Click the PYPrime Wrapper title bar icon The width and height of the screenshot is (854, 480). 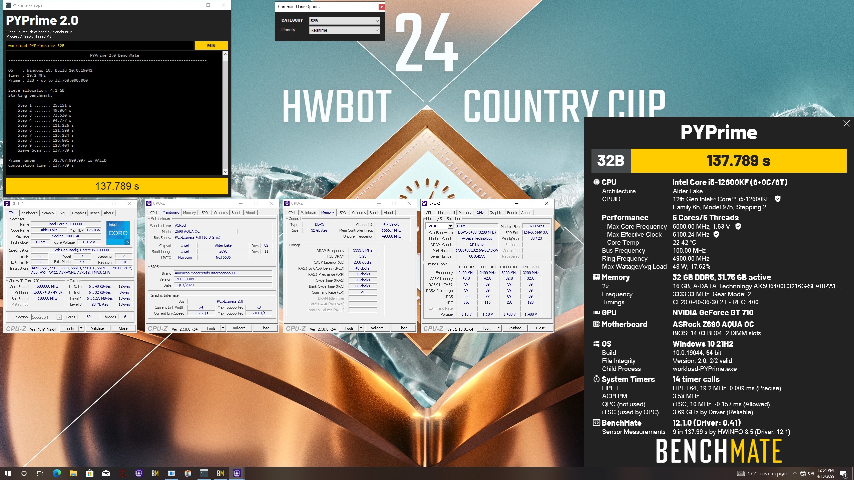[x=8, y=5]
